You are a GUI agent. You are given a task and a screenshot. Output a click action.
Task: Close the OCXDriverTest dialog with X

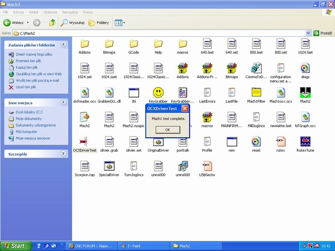tap(185, 108)
